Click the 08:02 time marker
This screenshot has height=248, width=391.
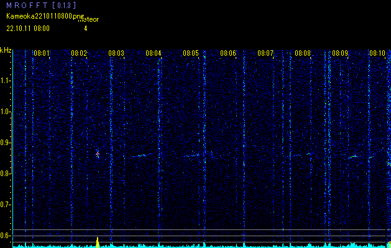click(x=79, y=53)
